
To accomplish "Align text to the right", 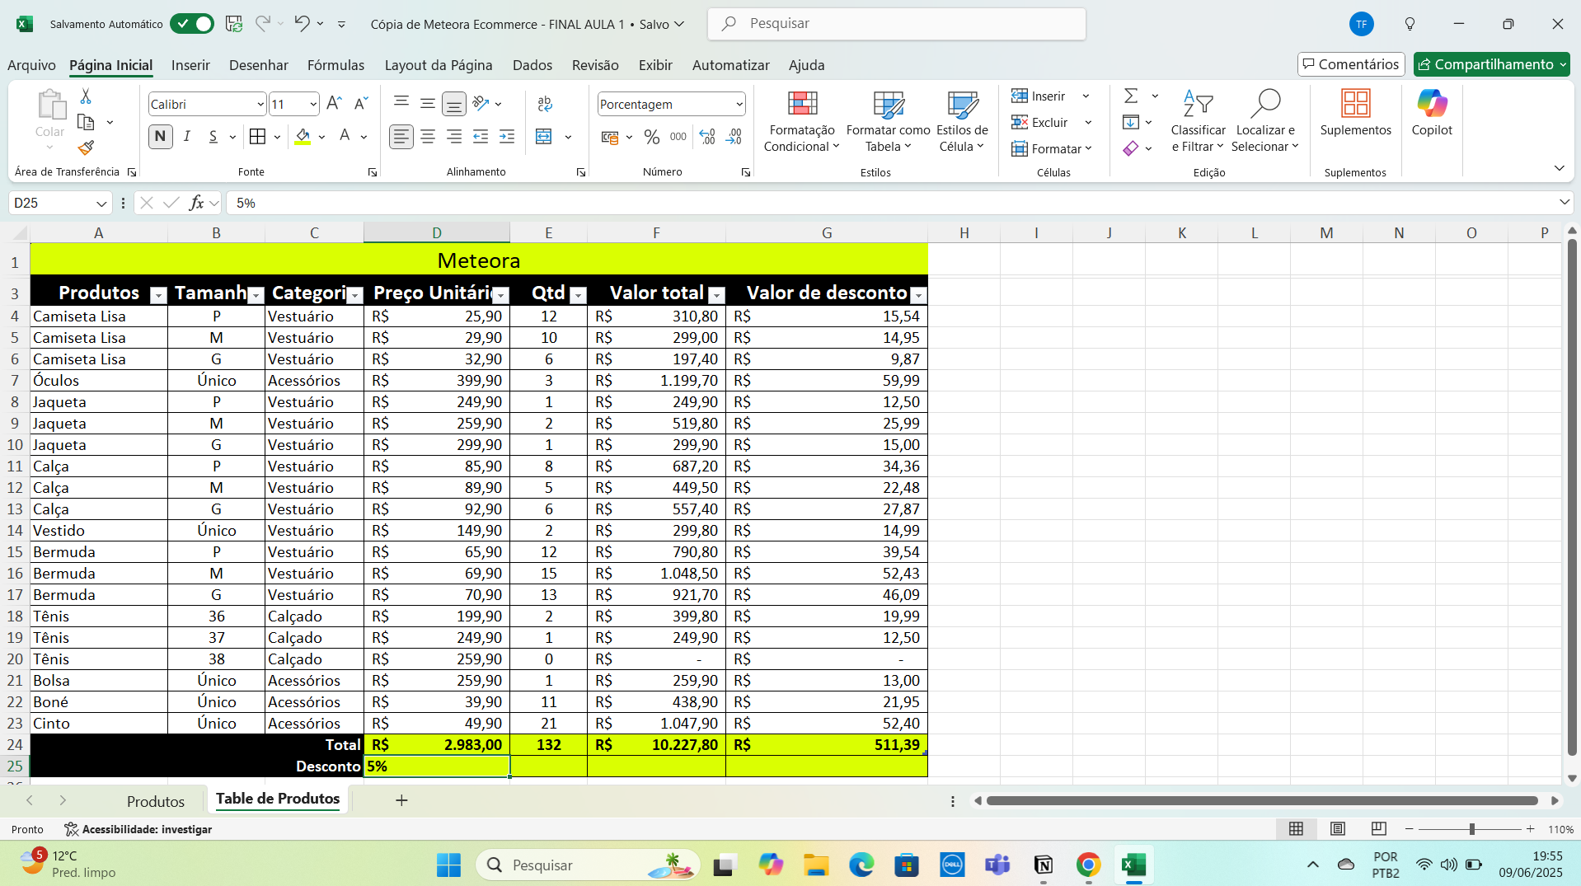I will (454, 137).
